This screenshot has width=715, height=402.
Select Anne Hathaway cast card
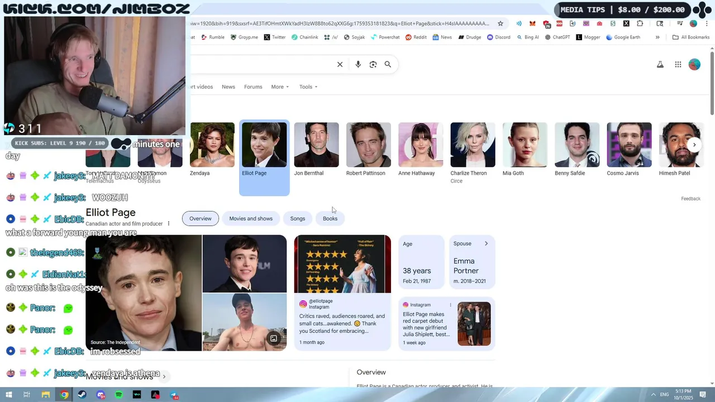[x=420, y=150]
